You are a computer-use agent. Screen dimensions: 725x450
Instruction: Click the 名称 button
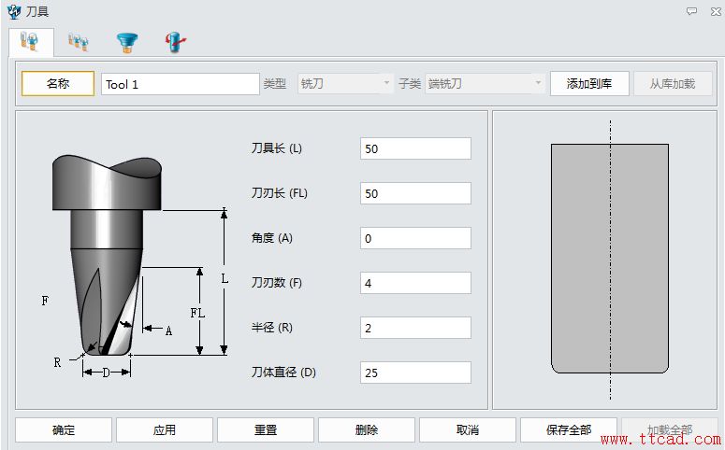[x=58, y=83]
